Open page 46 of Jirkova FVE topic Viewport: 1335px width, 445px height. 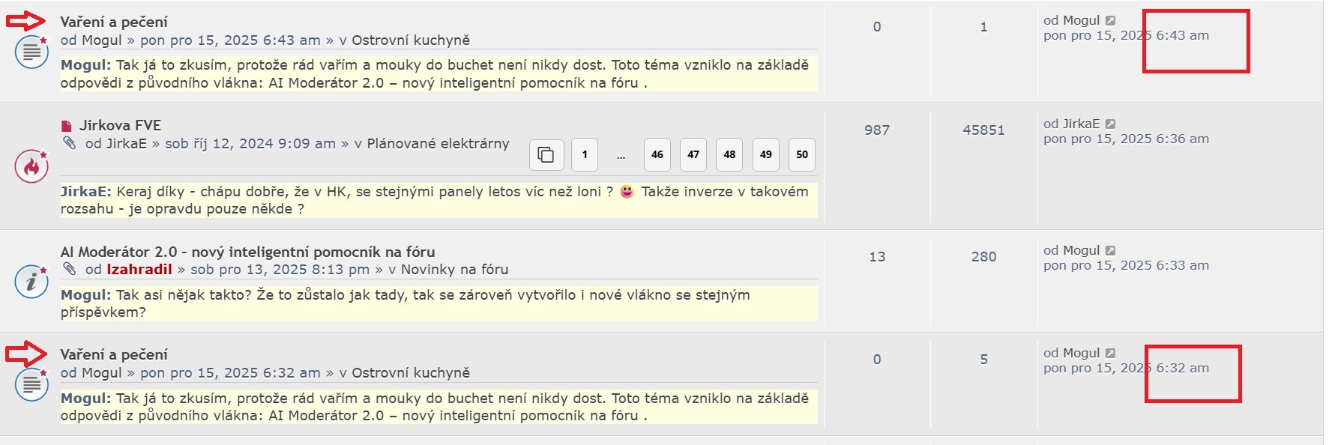coord(657,155)
